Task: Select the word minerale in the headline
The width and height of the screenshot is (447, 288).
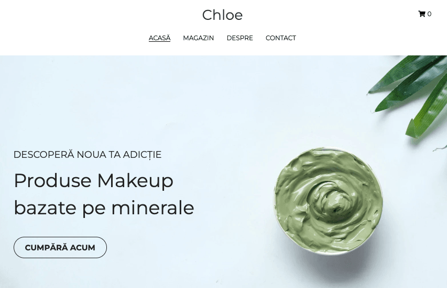Action: click(x=152, y=208)
